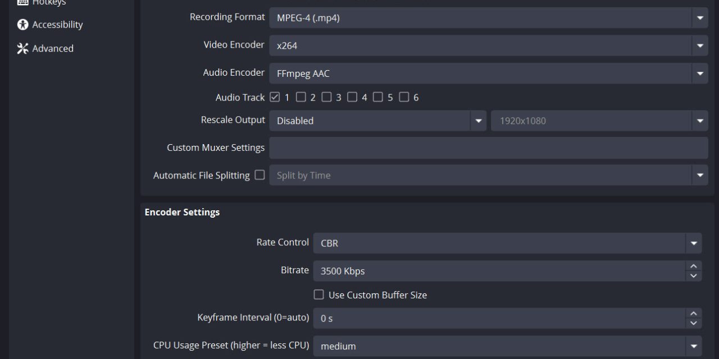Enable audio track 2 checkbox
Screen dimensions: 719x359
(x=301, y=97)
